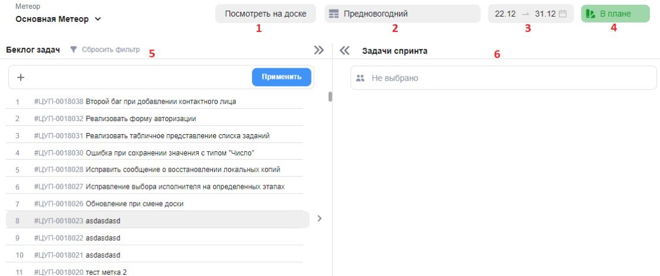Click the 22.12 start date
Screen dimensions: 660x276
[505, 14]
